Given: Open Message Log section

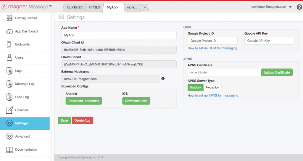Looking at the screenshot, I should 25,84.
